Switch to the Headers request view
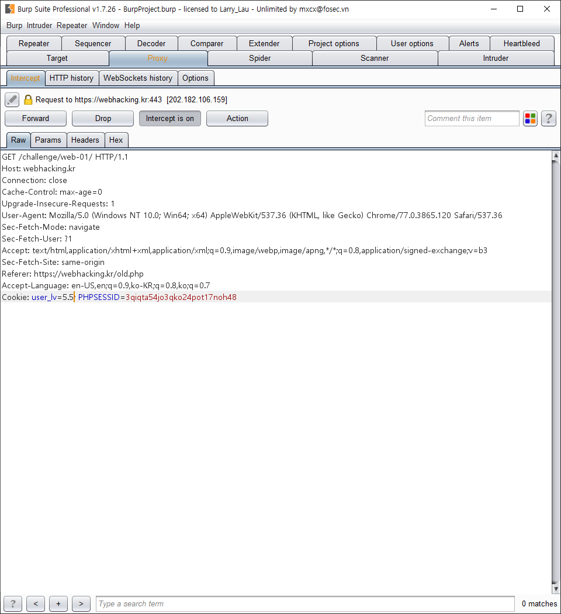This screenshot has width=561, height=614. click(x=85, y=140)
